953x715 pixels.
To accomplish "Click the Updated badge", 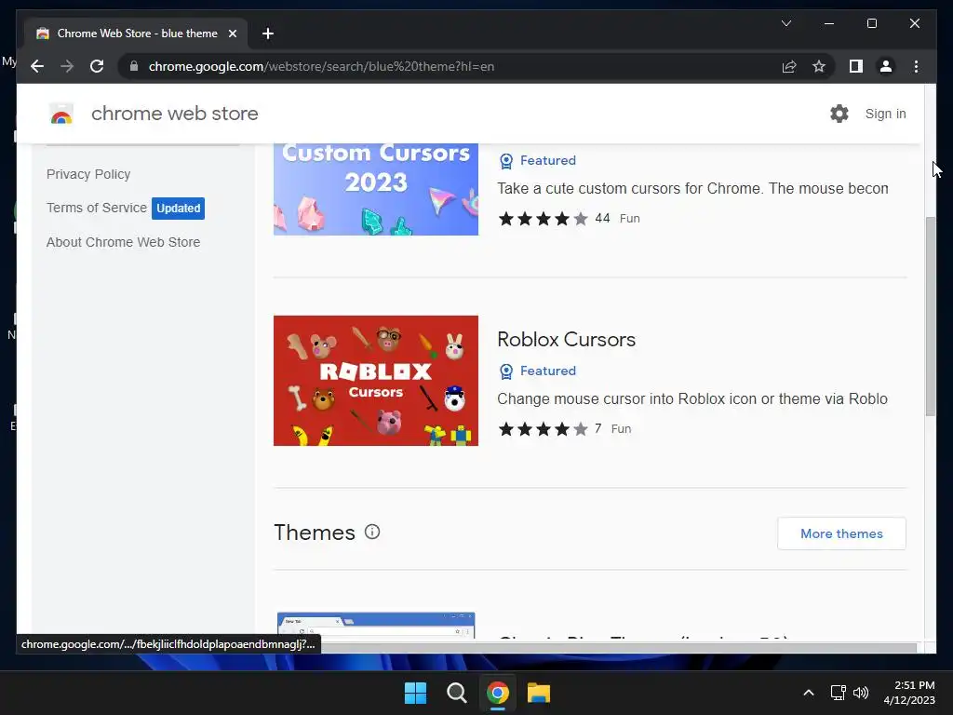I will pos(178,208).
